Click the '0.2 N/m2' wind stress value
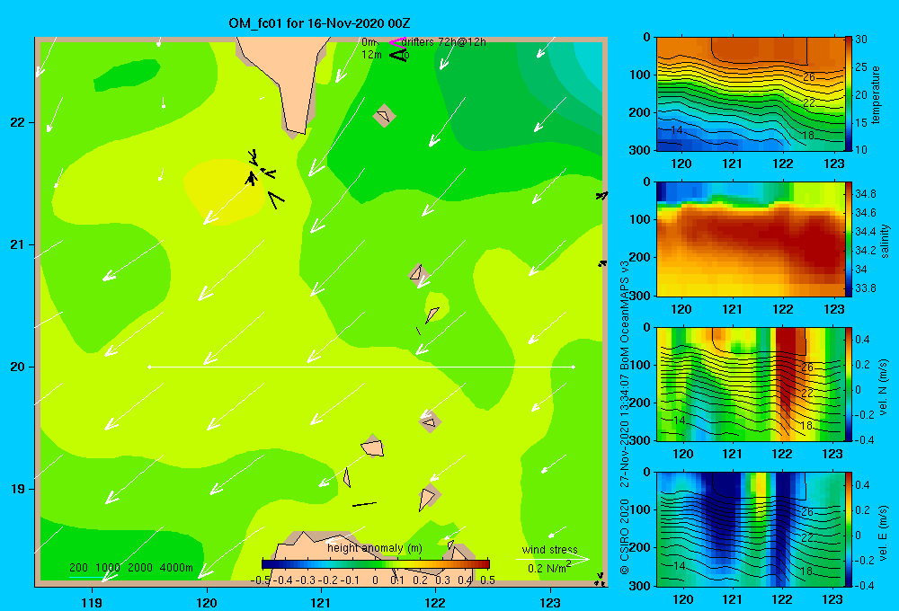Viewport: 899px width, 611px height. 549,568
